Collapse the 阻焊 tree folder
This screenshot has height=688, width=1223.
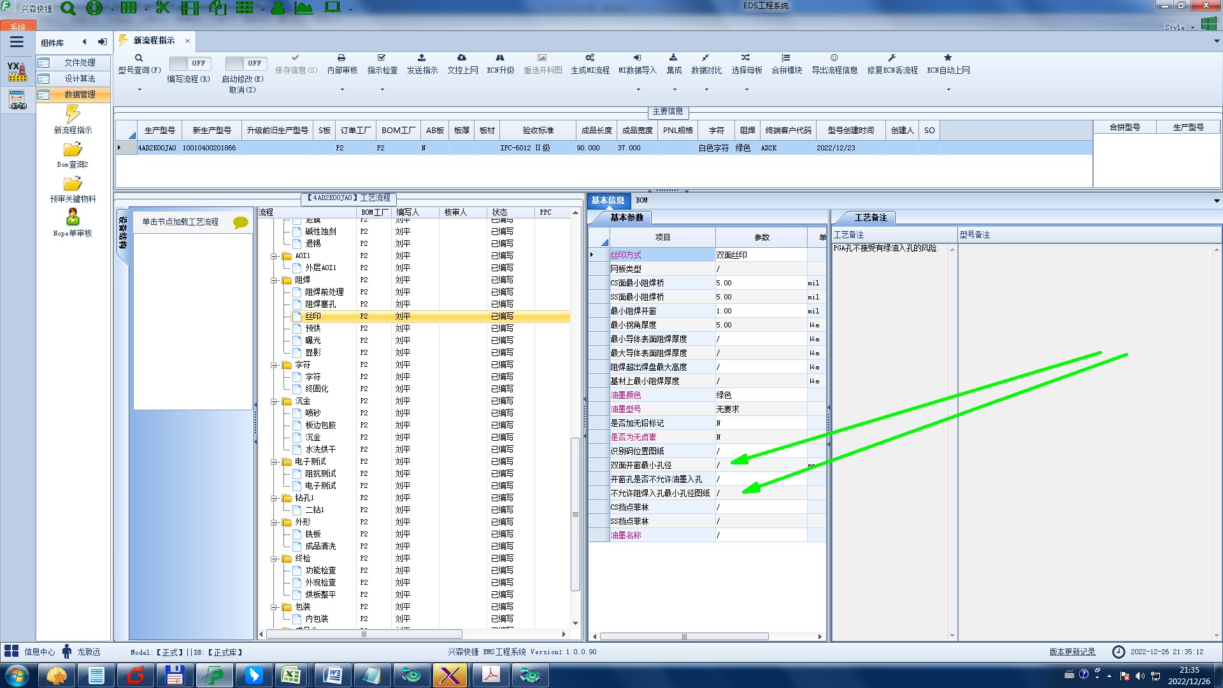[x=274, y=280]
